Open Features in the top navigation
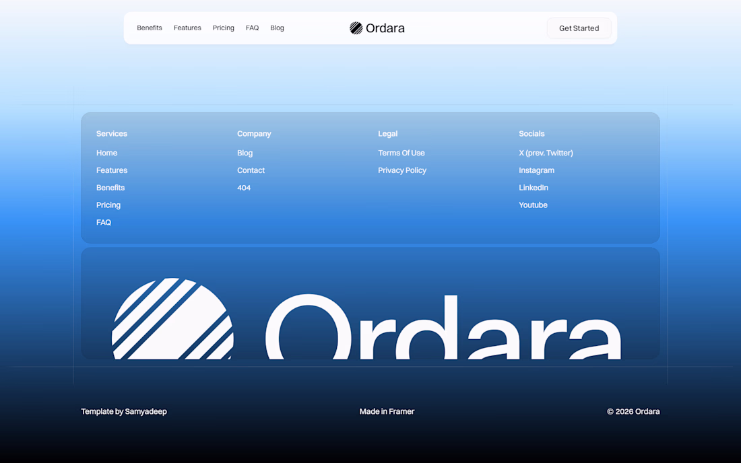Screen dimensions: 741x463 pyautogui.click(x=187, y=28)
